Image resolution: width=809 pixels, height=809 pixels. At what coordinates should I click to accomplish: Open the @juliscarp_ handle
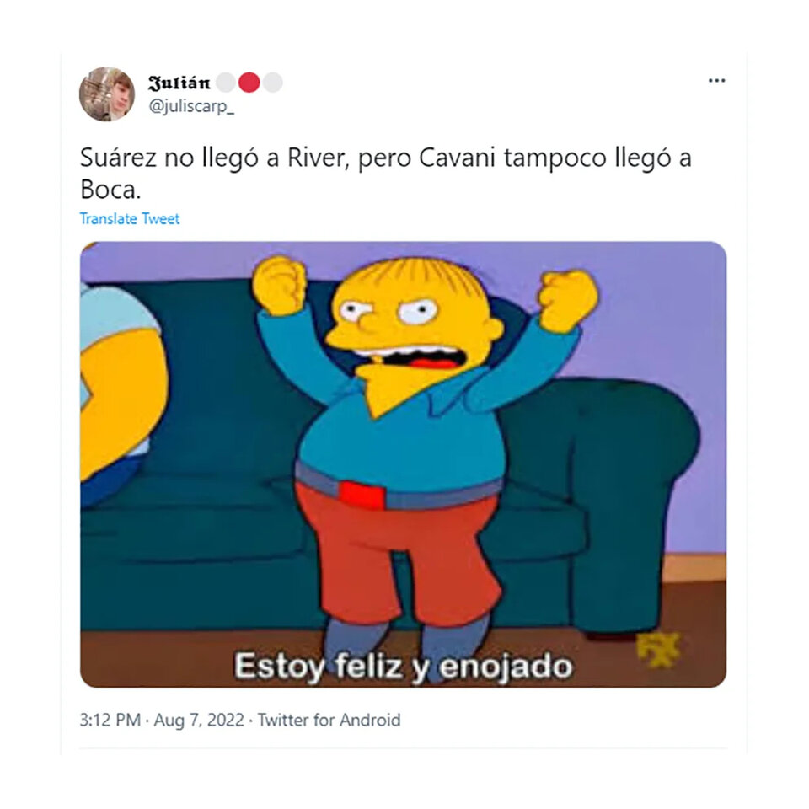click(191, 106)
